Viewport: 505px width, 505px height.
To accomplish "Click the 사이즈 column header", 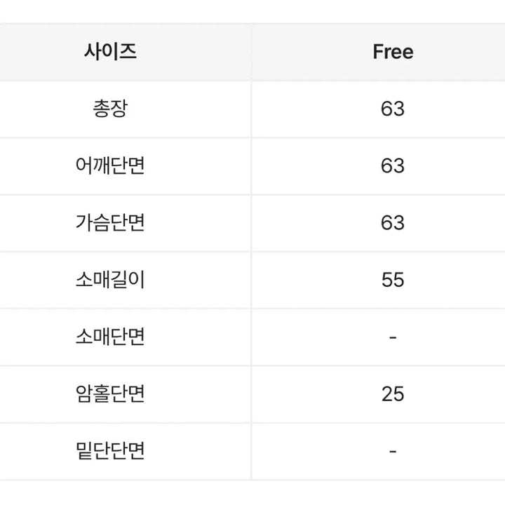I will [x=110, y=52].
